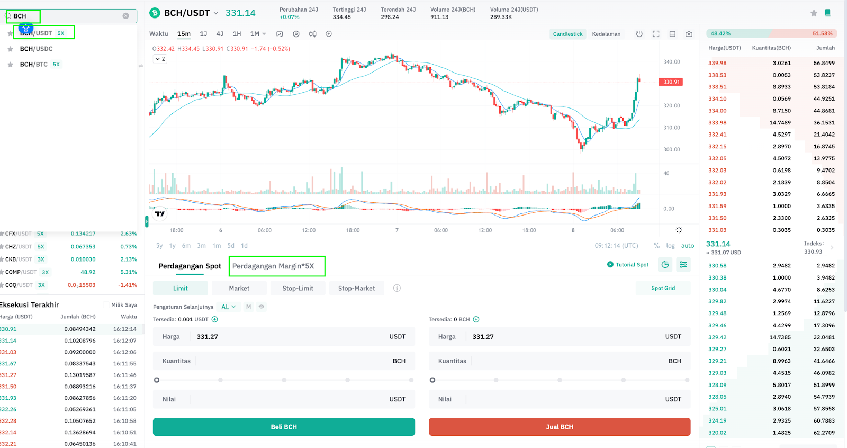Click the buy/sell ratio bar 48.42%
The height and width of the screenshot is (448, 847).
click(x=772, y=33)
